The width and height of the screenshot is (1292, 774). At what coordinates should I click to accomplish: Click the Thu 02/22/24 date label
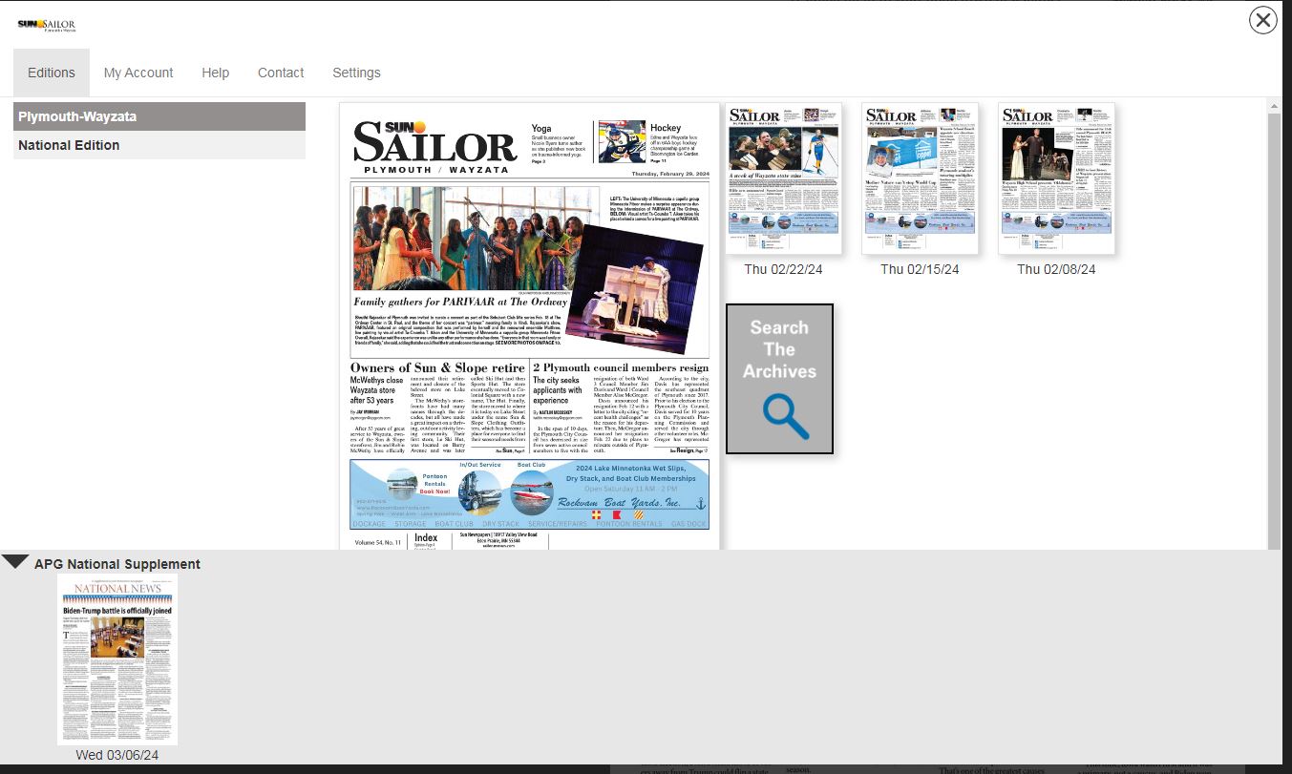click(783, 270)
